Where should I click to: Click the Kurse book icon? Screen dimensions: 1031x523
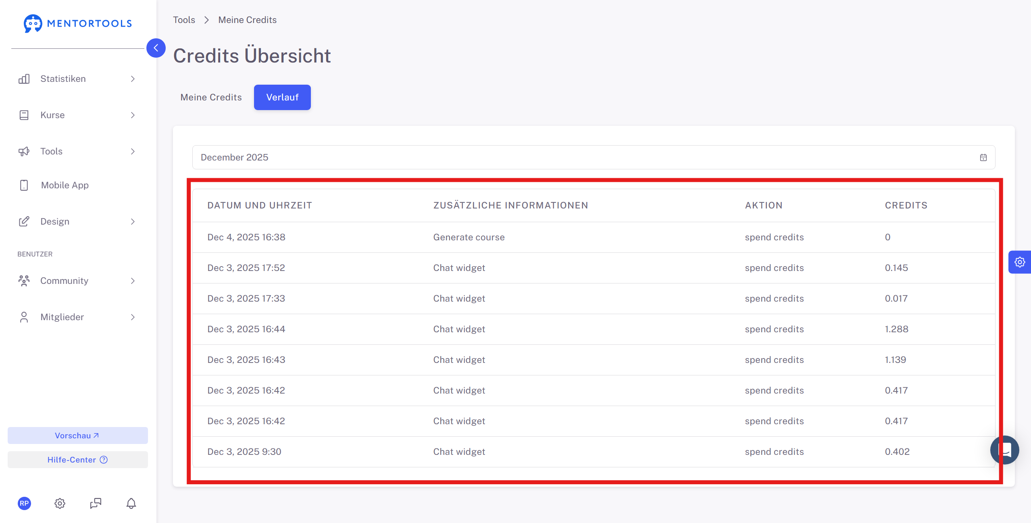click(24, 115)
